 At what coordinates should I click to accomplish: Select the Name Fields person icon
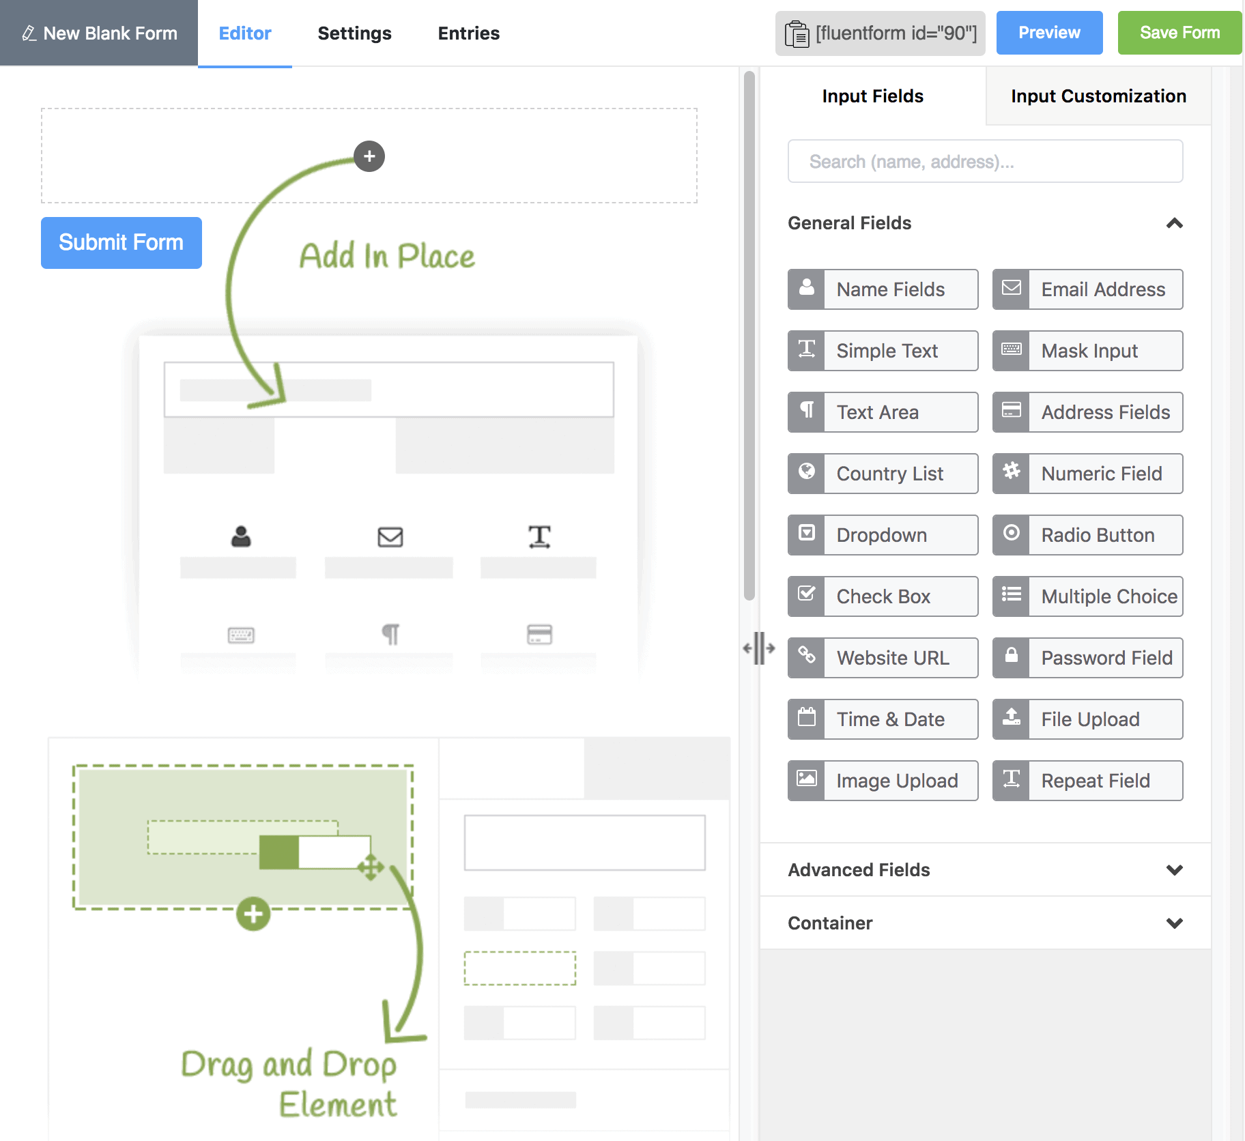(x=806, y=289)
